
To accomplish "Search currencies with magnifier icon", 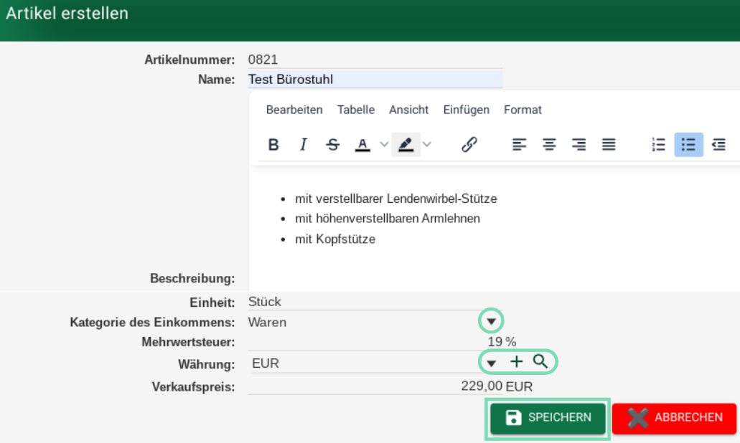I will pyautogui.click(x=540, y=361).
